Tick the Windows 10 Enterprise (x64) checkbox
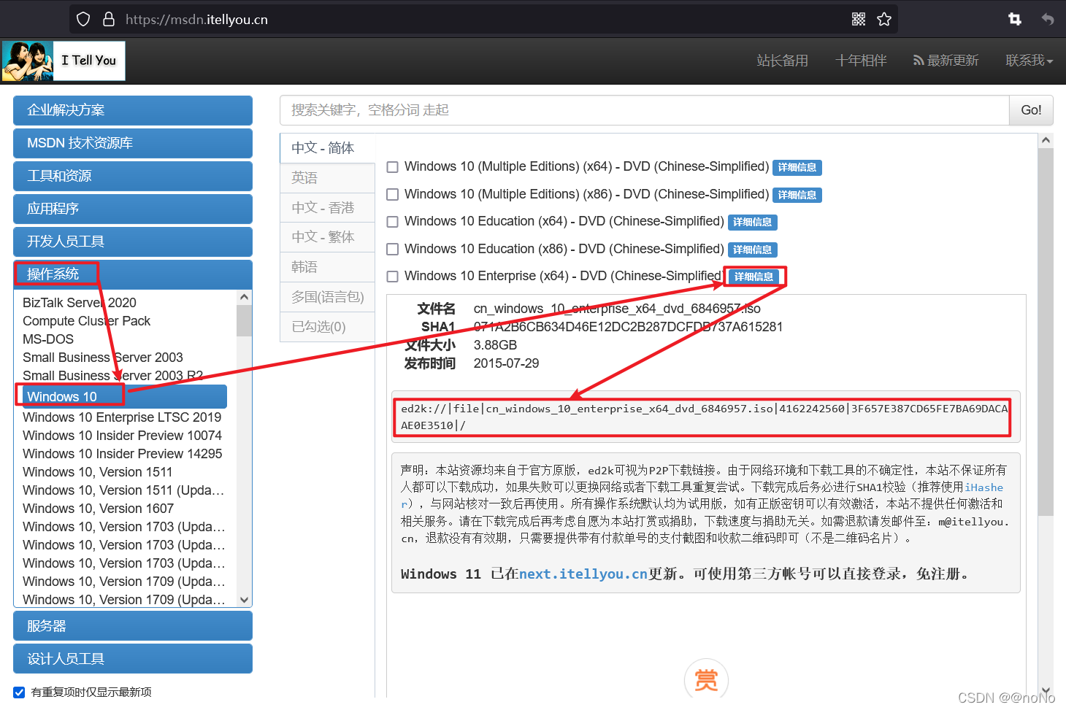 point(392,277)
